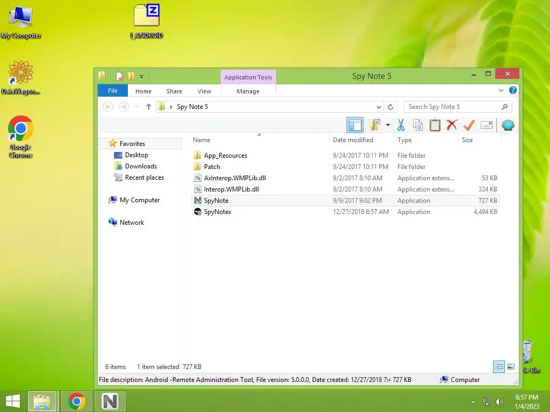Screen dimensions: 550x412
Task: Open recent locations dropdown arrow
Action: pos(136,107)
